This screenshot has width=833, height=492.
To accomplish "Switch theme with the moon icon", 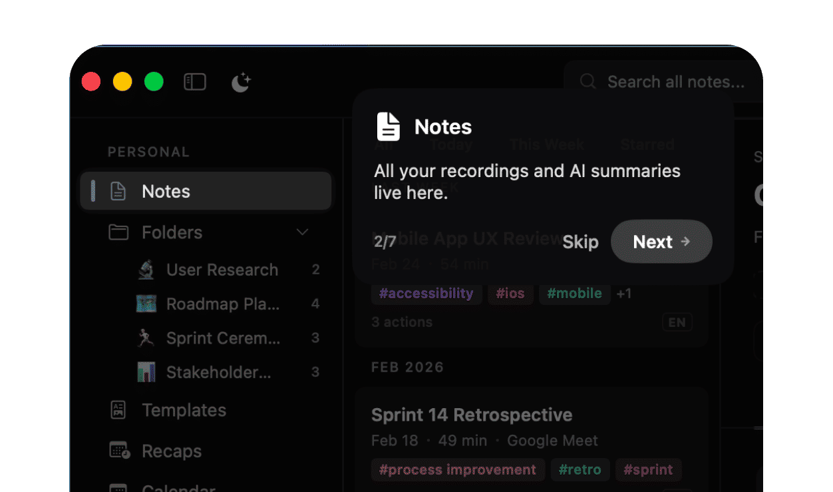I will point(240,82).
